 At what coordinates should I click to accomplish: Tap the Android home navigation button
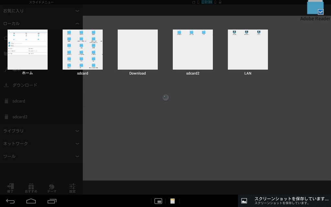31,201
